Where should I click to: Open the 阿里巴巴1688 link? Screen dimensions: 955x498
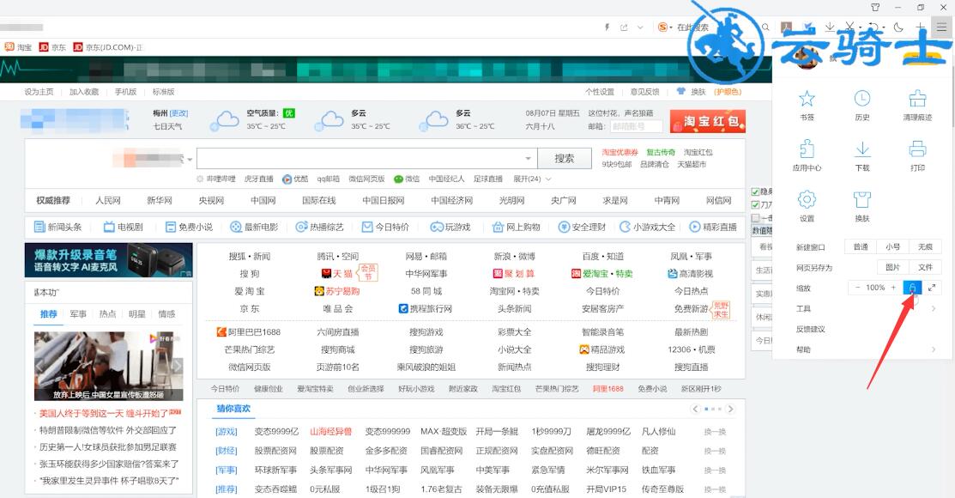point(249,332)
